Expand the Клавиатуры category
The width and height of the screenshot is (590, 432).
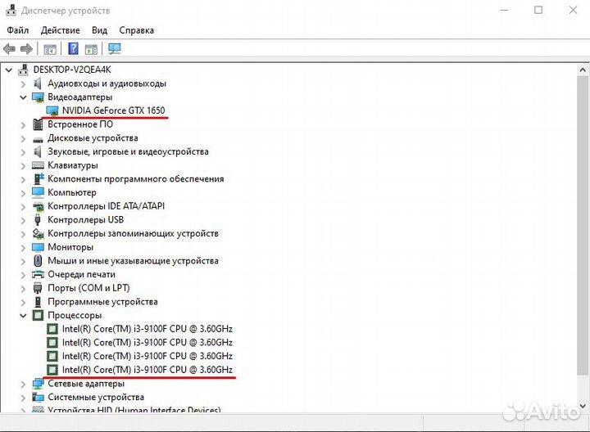(23, 165)
